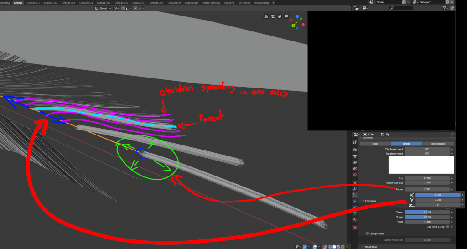The height and width of the screenshot is (249, 467).
Task: Enable the Clump Noise checkbox
Action: (x=367, y=233)
